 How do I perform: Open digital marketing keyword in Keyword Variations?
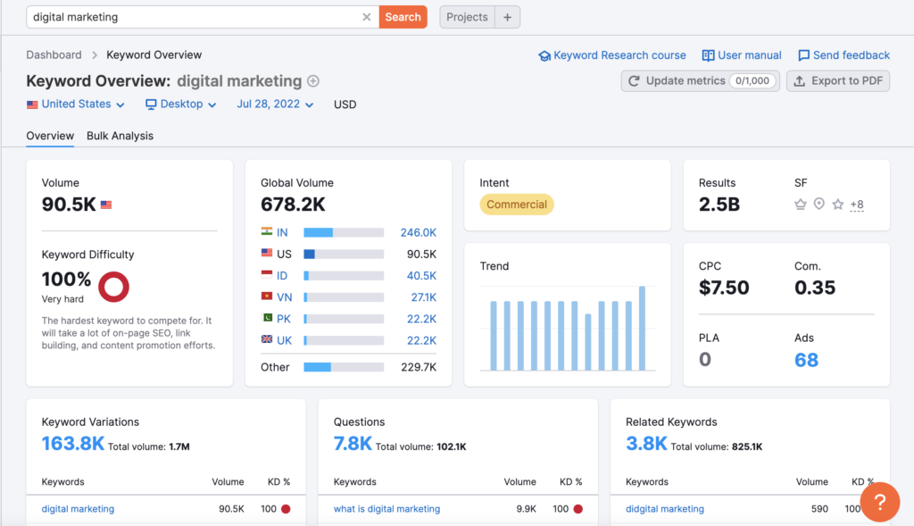(78, 509)
